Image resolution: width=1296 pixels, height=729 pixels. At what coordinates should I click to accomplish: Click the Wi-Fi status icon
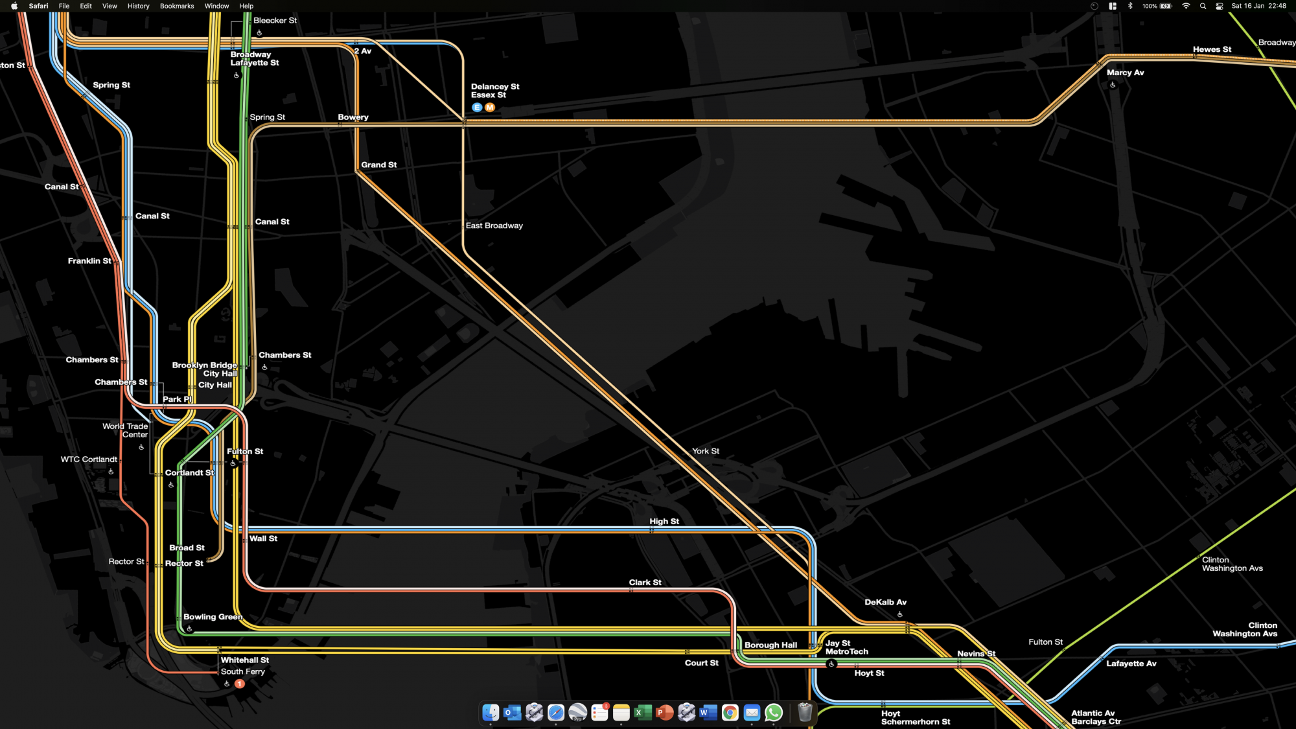1186,6
